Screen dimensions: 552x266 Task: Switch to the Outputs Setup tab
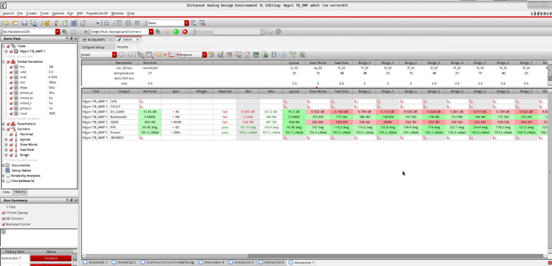pyautogui.click(x=93, y=47)
